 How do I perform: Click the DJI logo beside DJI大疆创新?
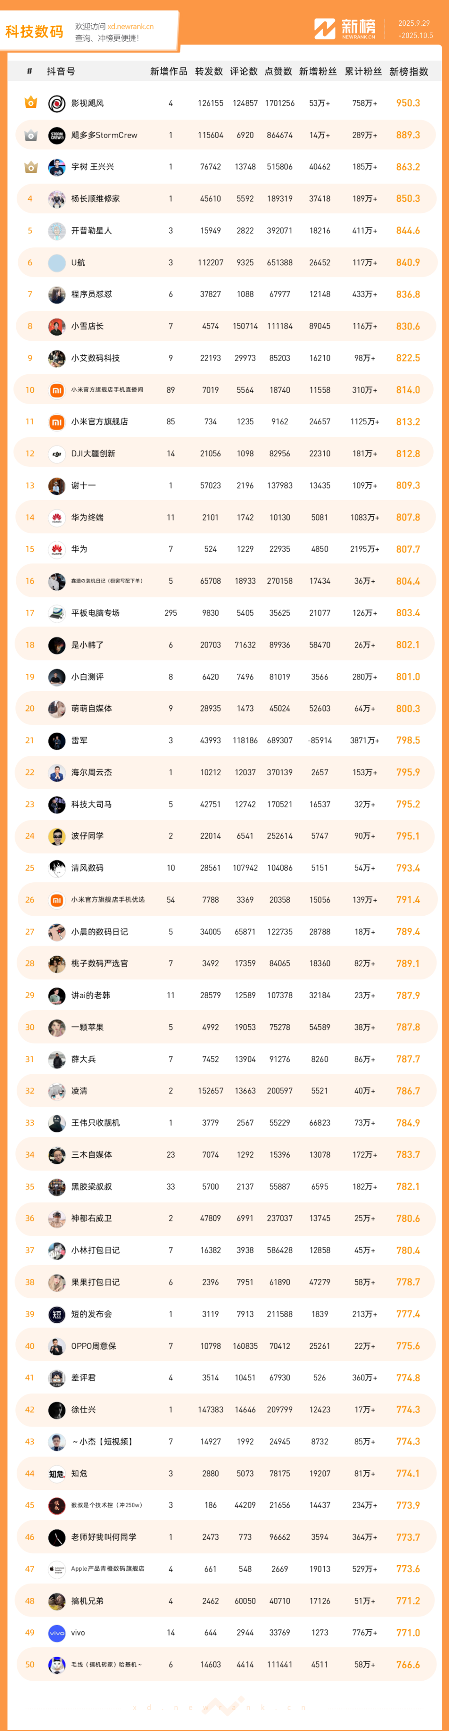pos(57,453)
